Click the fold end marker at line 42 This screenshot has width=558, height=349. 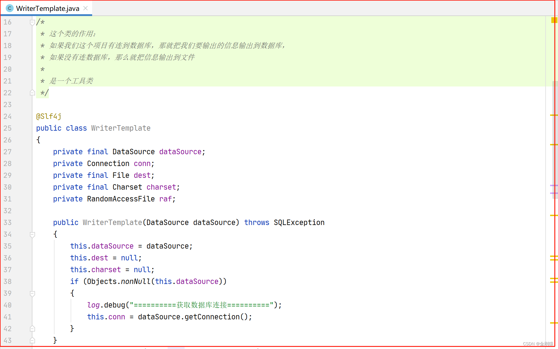[32, 329]
